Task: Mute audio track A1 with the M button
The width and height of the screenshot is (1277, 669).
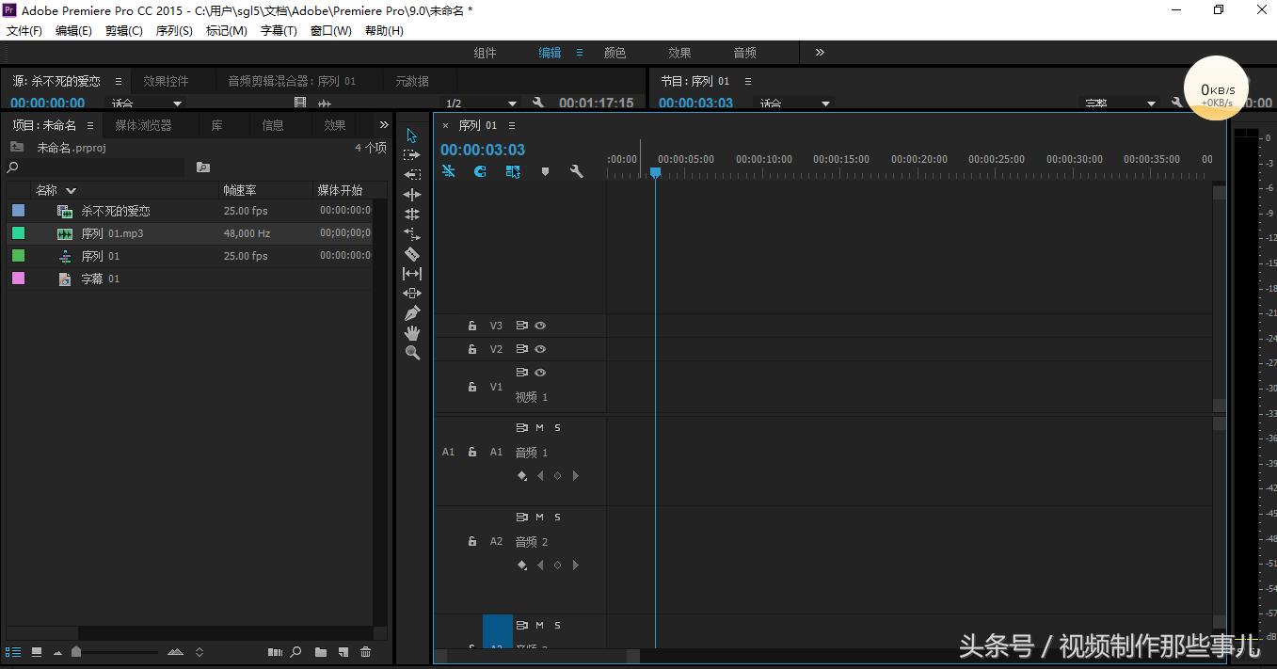Action: coord(539,427)
